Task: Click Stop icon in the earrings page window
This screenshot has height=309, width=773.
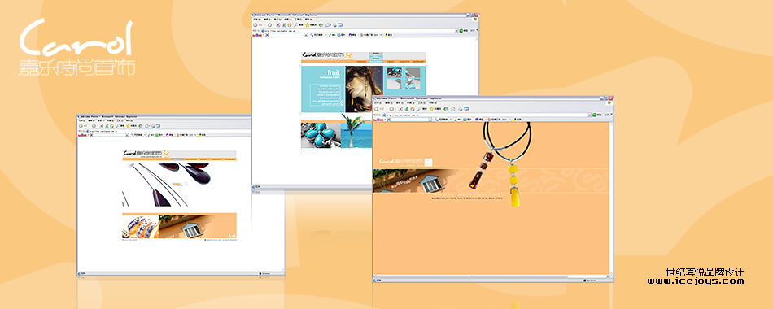Action: click(x=102, y=126)
